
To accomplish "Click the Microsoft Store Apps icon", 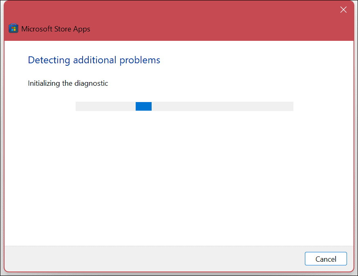I will [x=13, y=29].
